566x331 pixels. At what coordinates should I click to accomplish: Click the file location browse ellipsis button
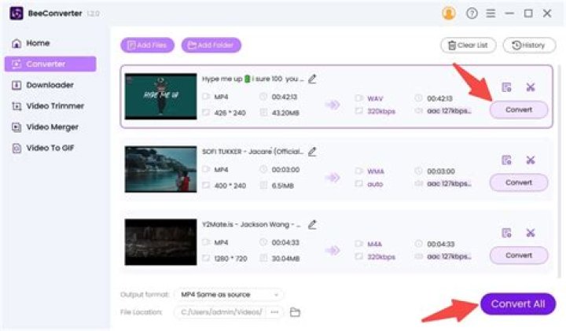pos(274,312)
